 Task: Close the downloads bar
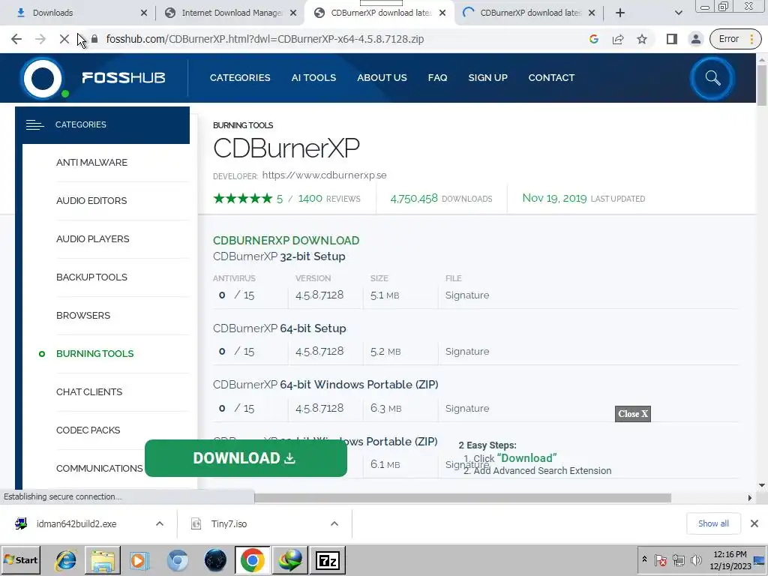[754, 523]
